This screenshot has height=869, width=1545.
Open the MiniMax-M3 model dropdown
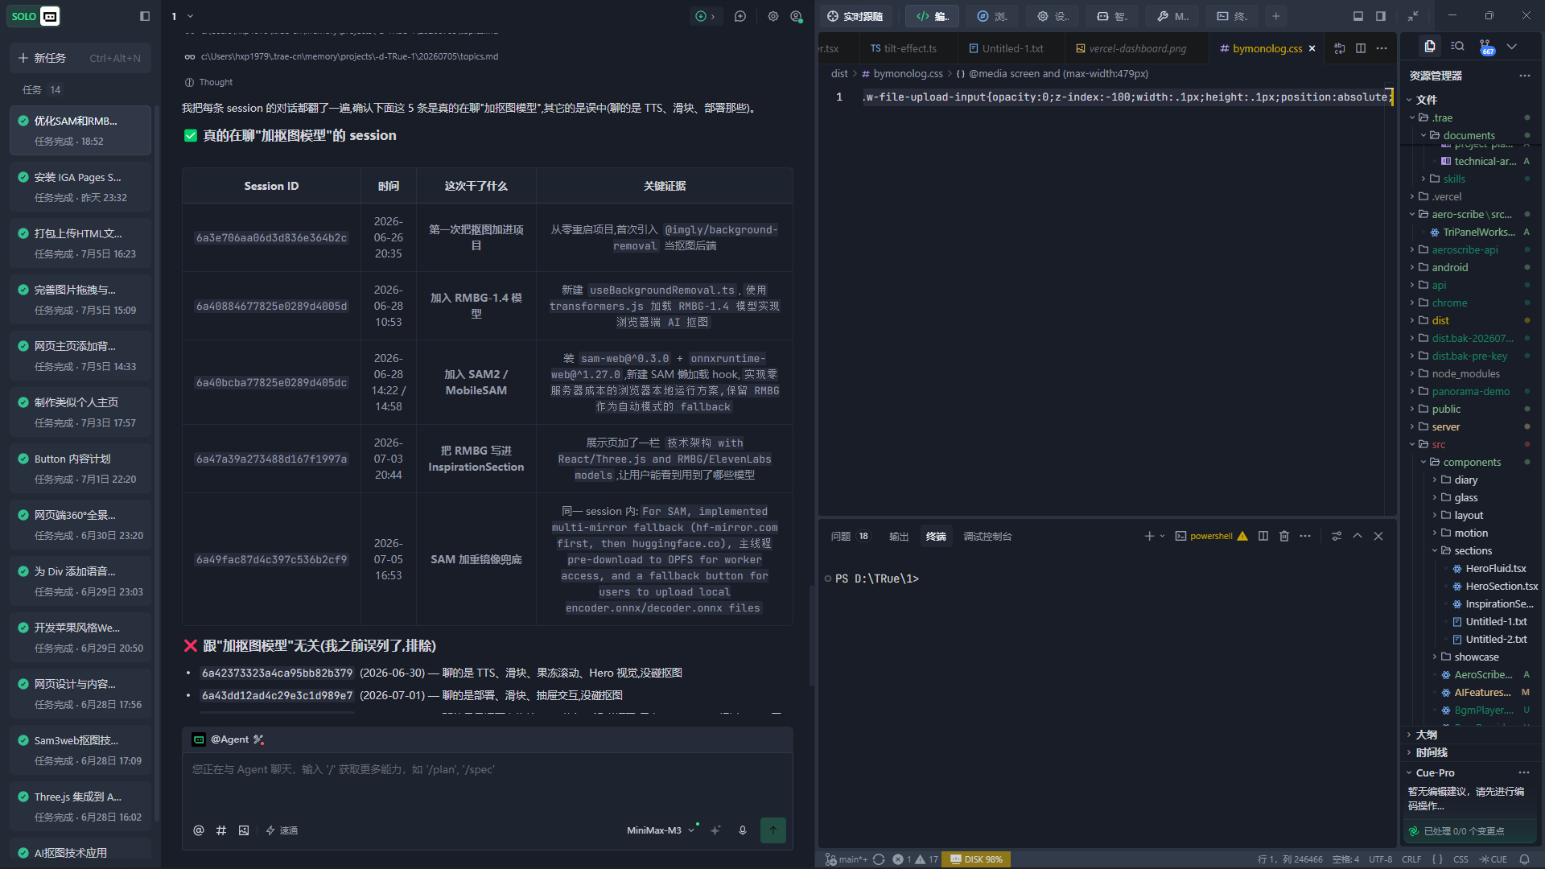tap(660, 830)
